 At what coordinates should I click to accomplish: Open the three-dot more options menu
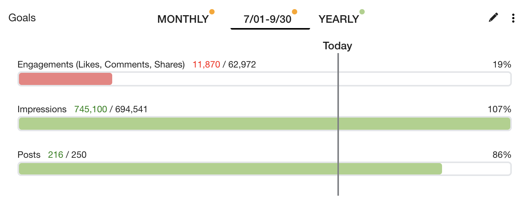click(513, 18)
